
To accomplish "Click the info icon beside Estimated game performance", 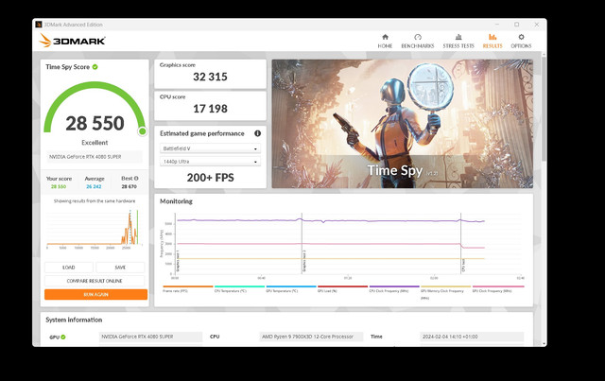I will point(257,133).
